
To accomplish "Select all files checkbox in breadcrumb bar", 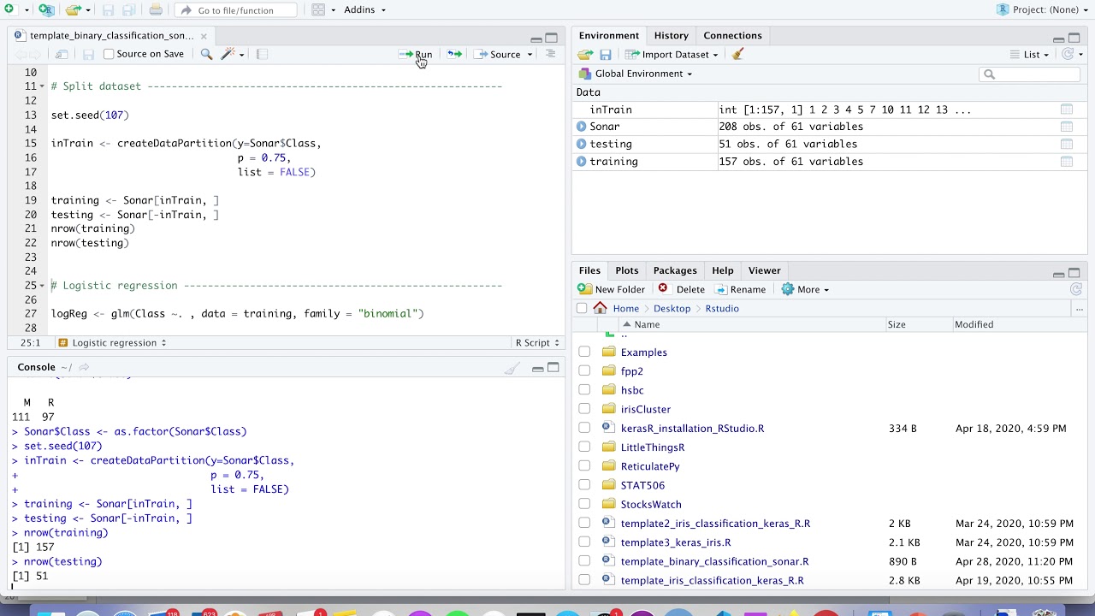I will pyautogui.click(x=582, y=308).
